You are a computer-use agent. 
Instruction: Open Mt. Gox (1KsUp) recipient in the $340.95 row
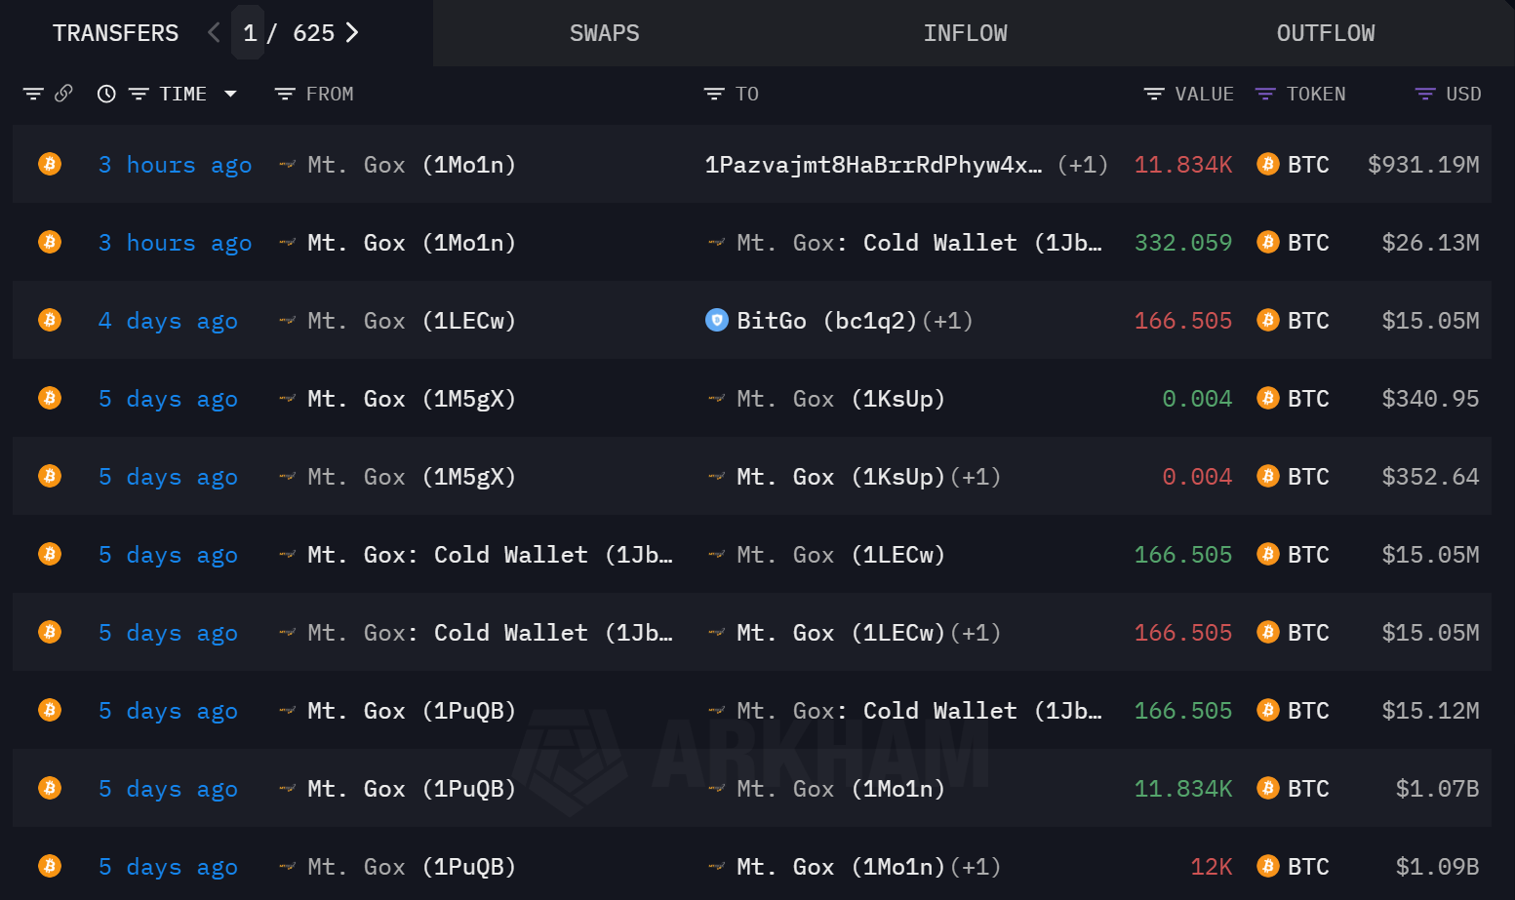click(840, 399)
